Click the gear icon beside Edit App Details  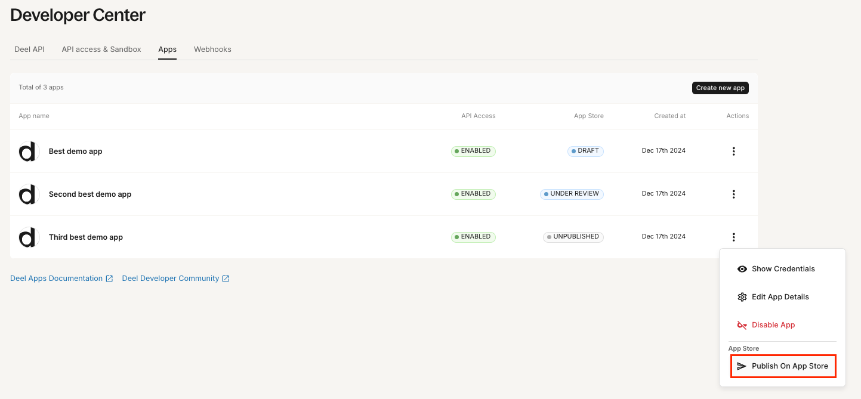742,297
